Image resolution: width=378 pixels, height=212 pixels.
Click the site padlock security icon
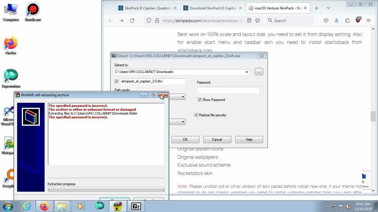click(157, 20)
